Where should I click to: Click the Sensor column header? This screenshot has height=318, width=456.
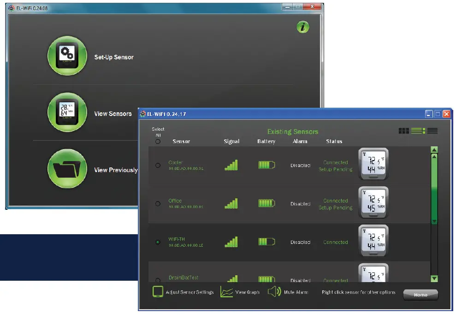point(181,141)
